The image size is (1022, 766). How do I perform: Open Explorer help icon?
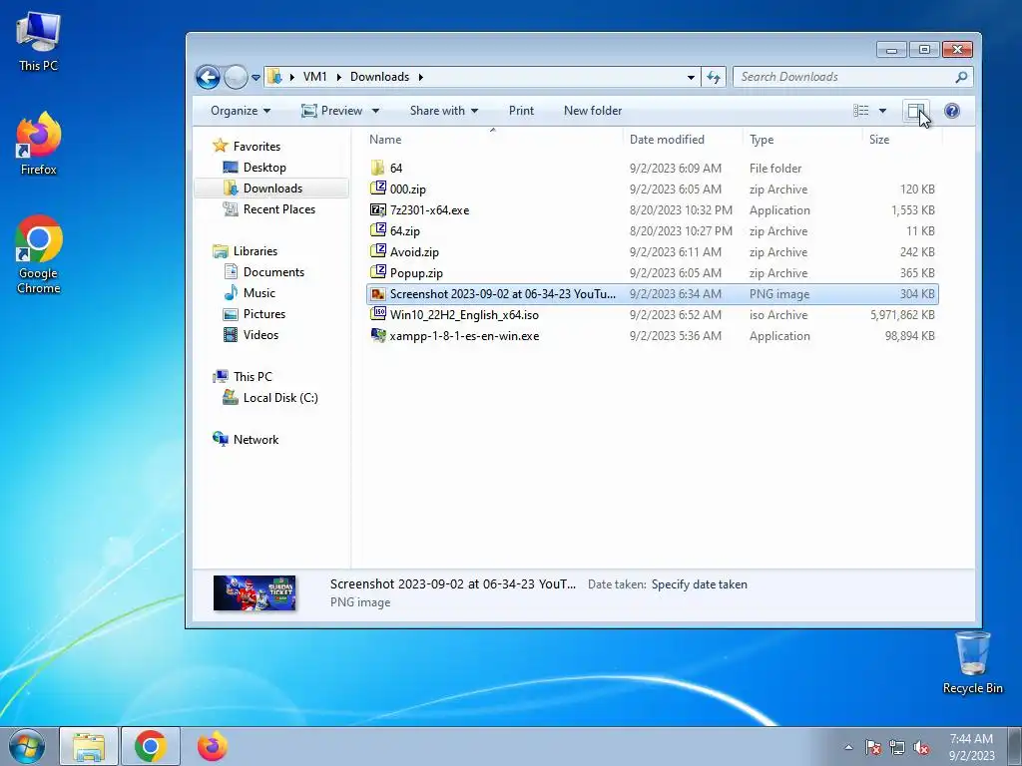[x=951, y=111]
